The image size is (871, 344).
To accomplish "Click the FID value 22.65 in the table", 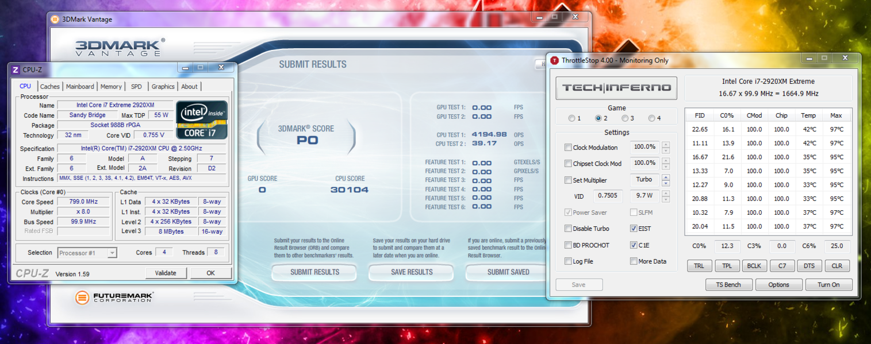I will tap(700, 129).
